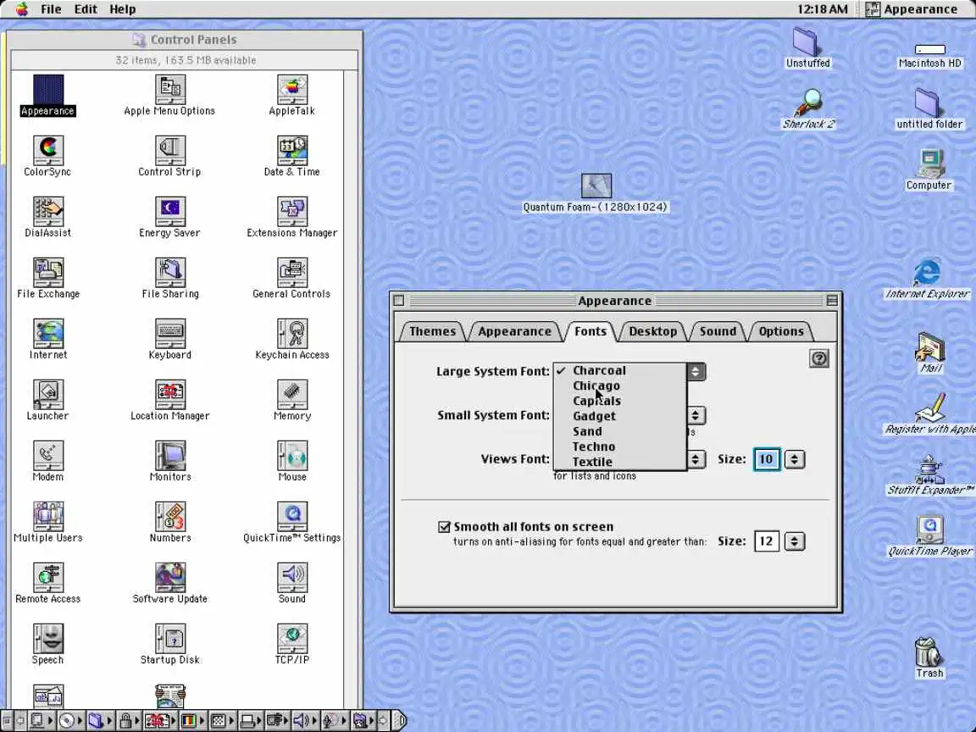Switch to the Desktop tab
976x732 pixels.
(652, 331)
